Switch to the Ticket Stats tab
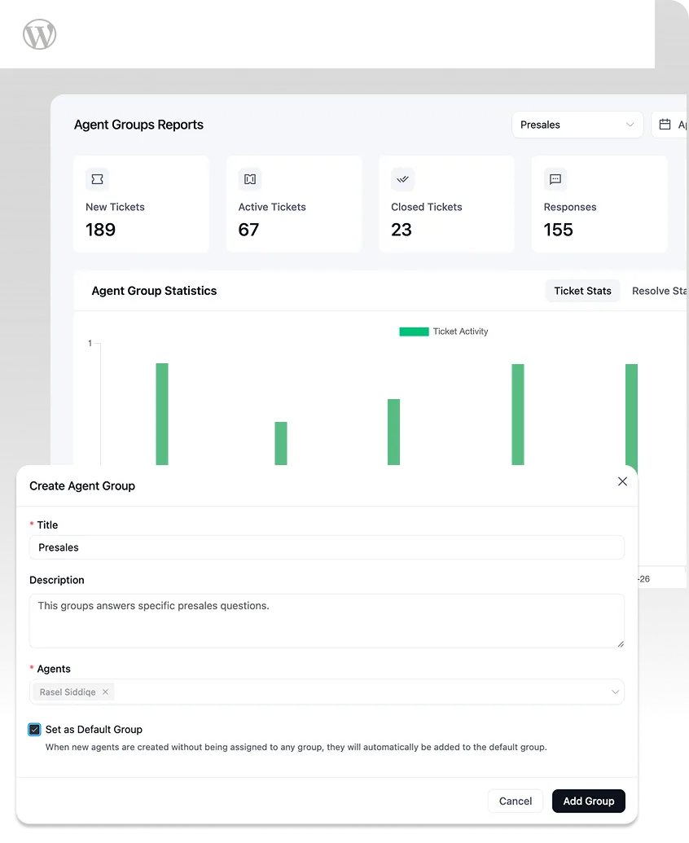689x843 pixels. [x=582, y=291]
